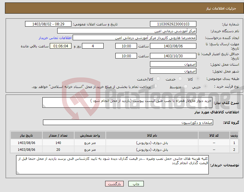
Task: Click the واحد شمارش column header
Action: click(90, 135)
